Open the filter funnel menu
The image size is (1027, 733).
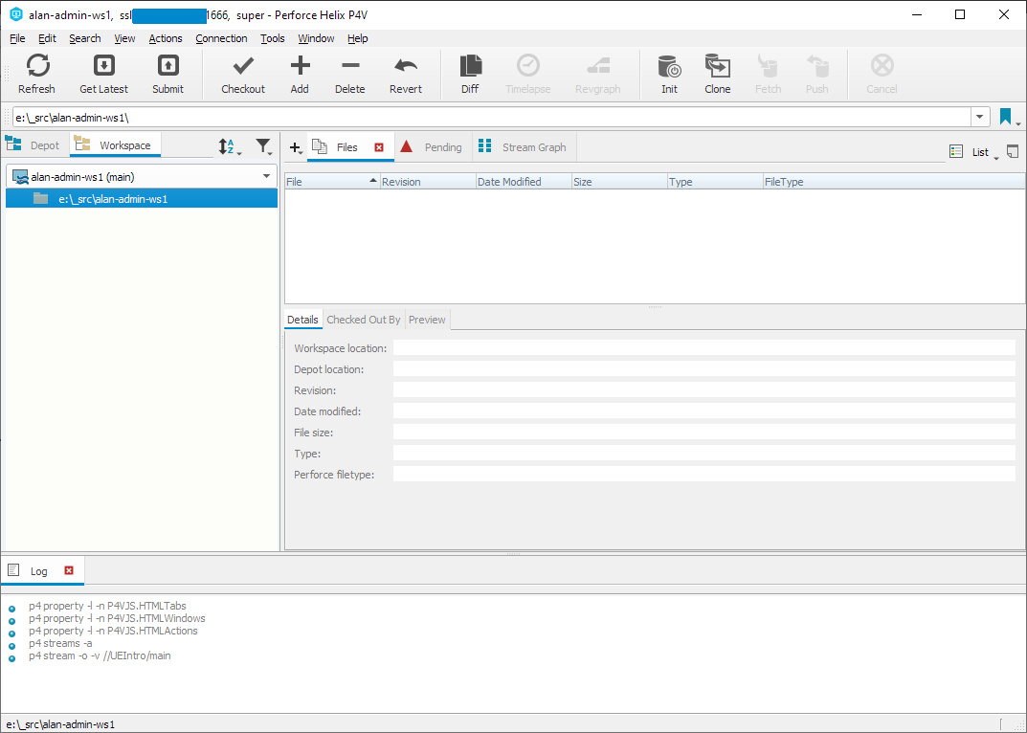tap(264, 146)
